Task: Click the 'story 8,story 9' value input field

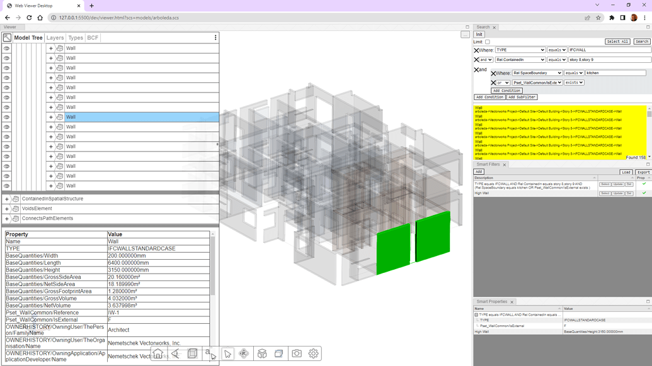Action: coord(610,60)
